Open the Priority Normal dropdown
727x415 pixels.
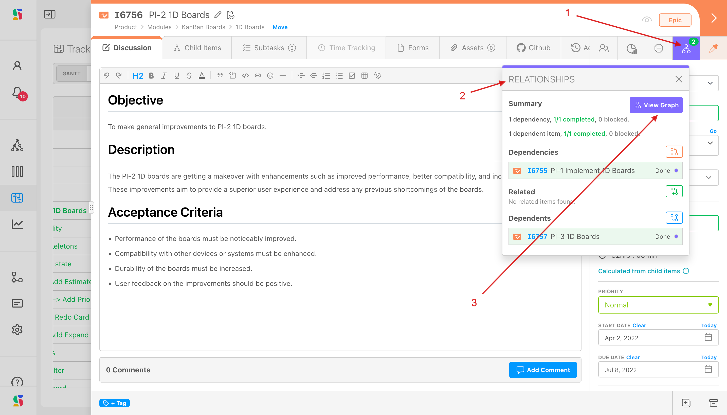point(658,305)
